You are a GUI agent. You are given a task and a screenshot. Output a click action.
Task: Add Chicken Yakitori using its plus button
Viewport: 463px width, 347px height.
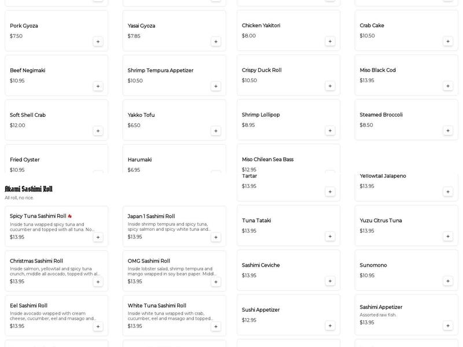point(330,42)
